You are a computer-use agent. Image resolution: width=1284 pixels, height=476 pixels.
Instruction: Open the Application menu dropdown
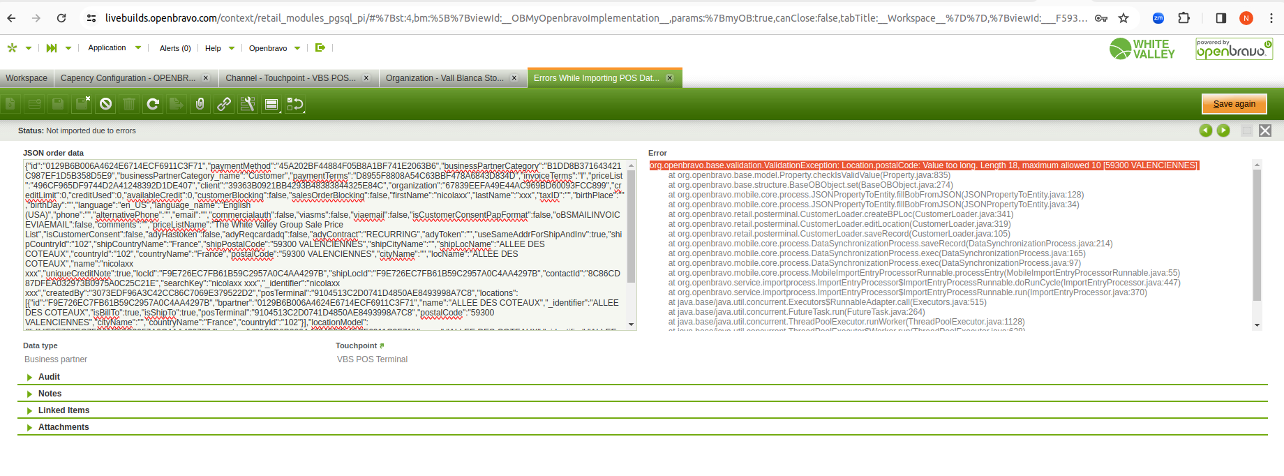tap(114, 47)
